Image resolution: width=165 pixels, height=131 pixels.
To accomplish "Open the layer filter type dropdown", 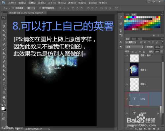I will pyautogui.click(x=131, y=42).
